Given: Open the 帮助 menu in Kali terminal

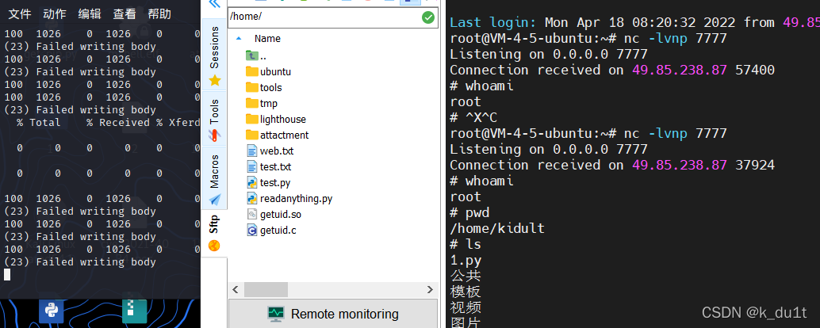Looking at the screenshot, I should [159, 14].
